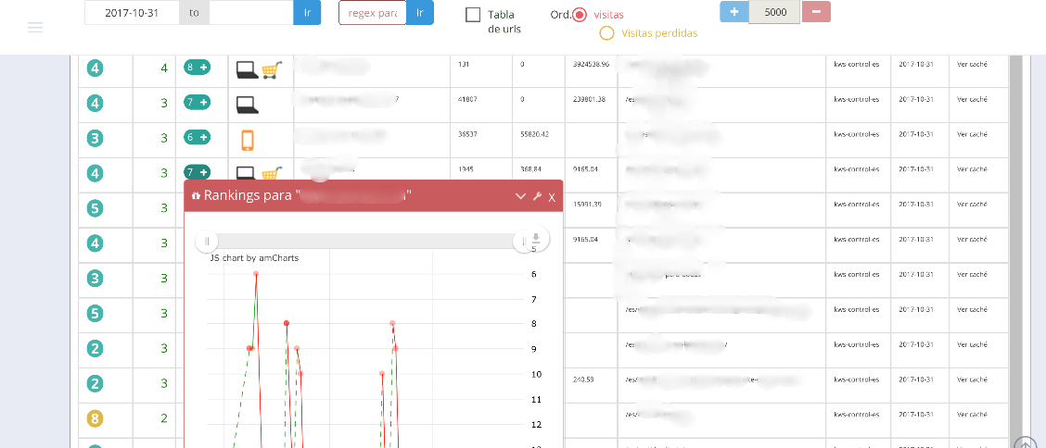The image size is (1046, 448).
Task: Click the pin icon beside Rankings para title
Action: [196, 195]
